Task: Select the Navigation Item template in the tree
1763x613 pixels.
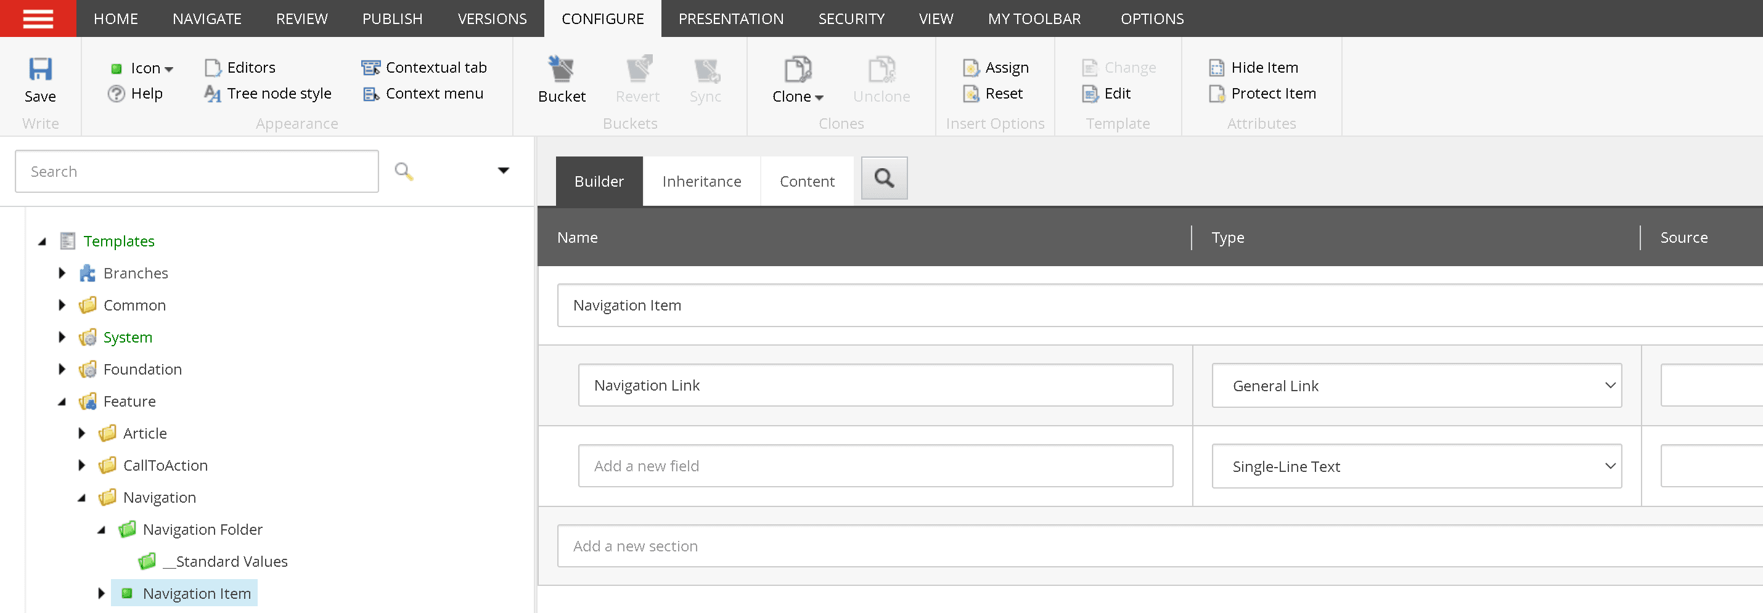Action: pyautogui.click(x=197, y=593)
